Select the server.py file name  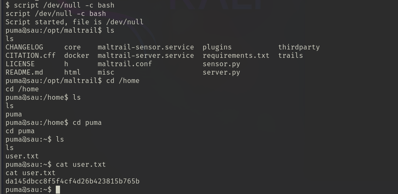(221, 72)
